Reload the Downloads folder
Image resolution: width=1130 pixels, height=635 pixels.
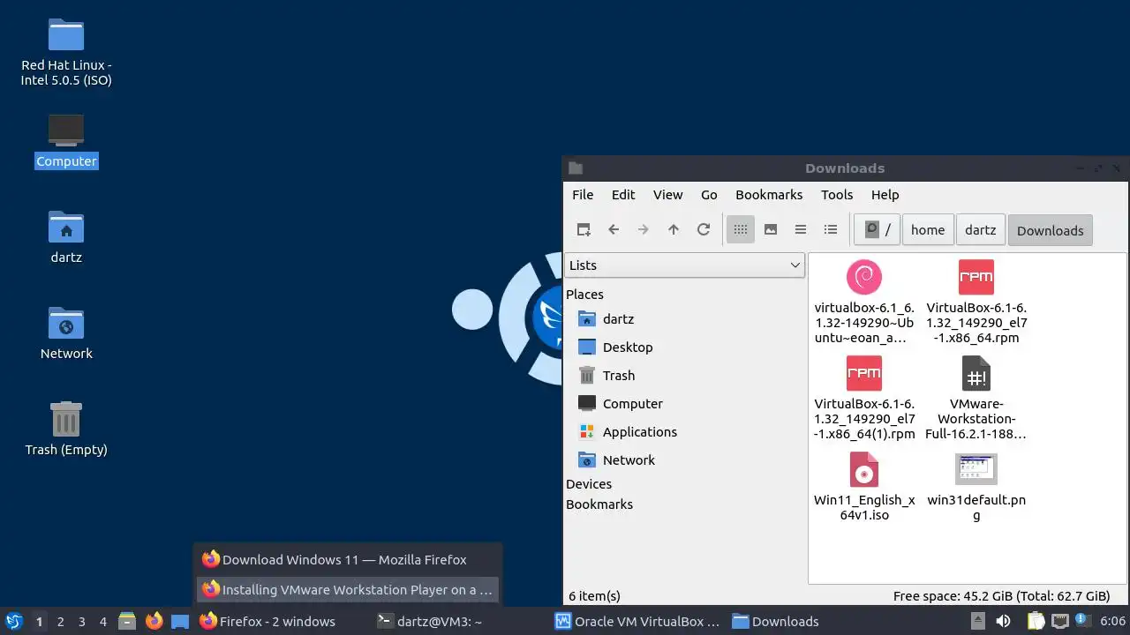pyautogui.click(x=704, y=229)
